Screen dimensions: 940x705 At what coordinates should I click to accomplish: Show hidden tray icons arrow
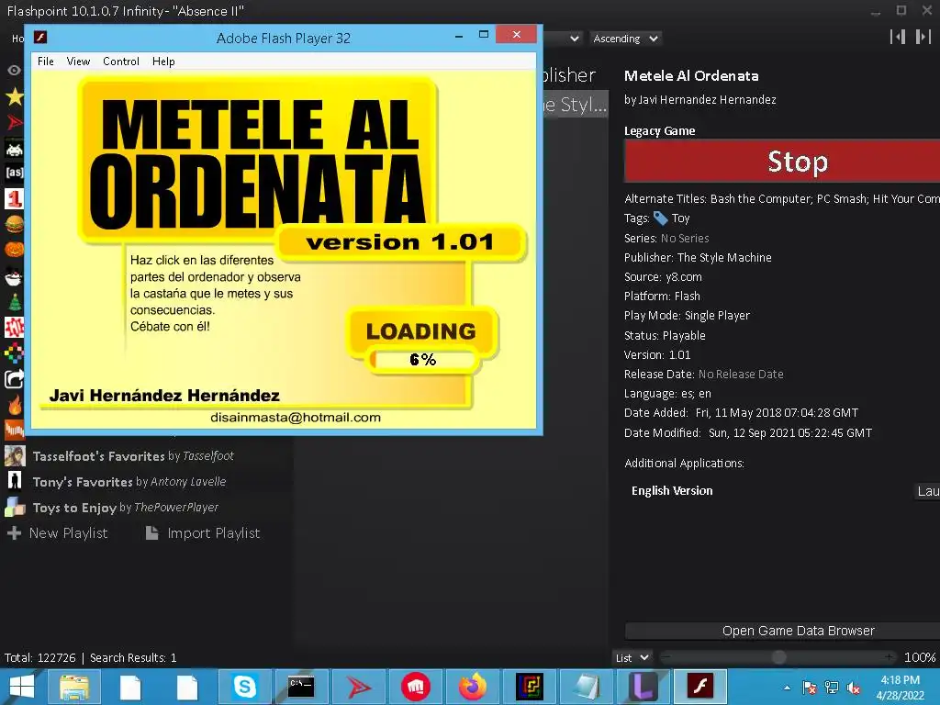tap(787, 688)
